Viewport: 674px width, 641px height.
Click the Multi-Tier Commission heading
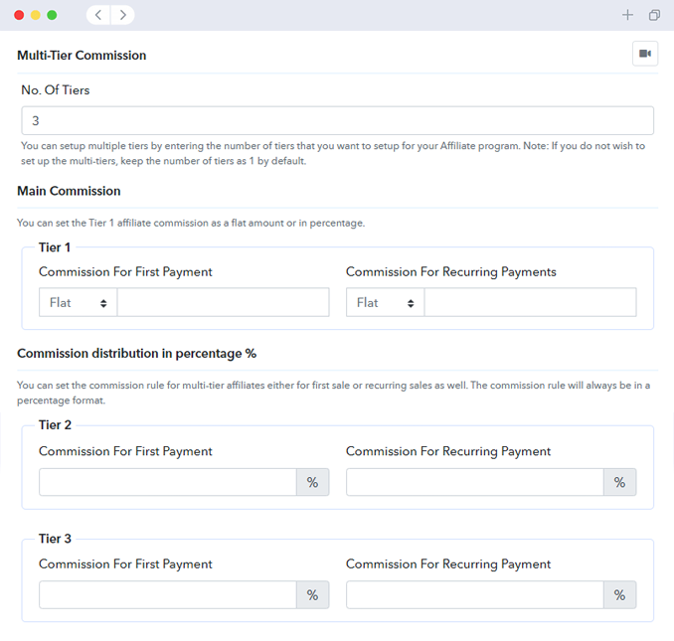(x=82, y=56)
